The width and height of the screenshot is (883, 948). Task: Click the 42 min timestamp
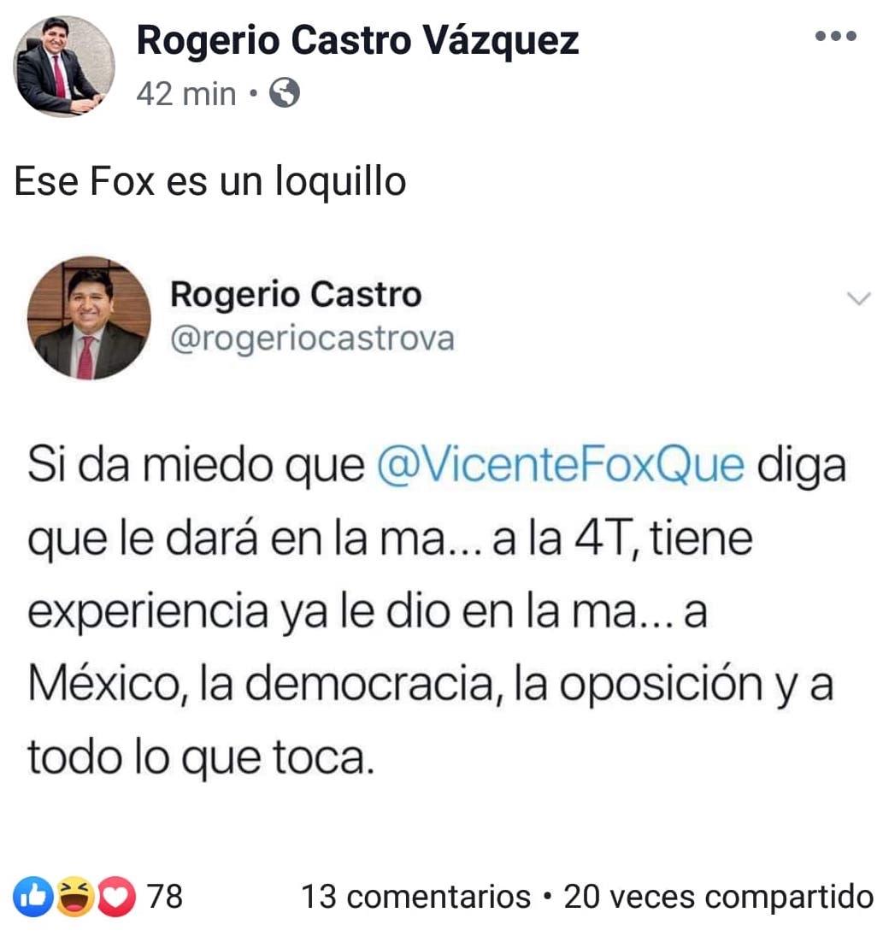click(186, 94)
